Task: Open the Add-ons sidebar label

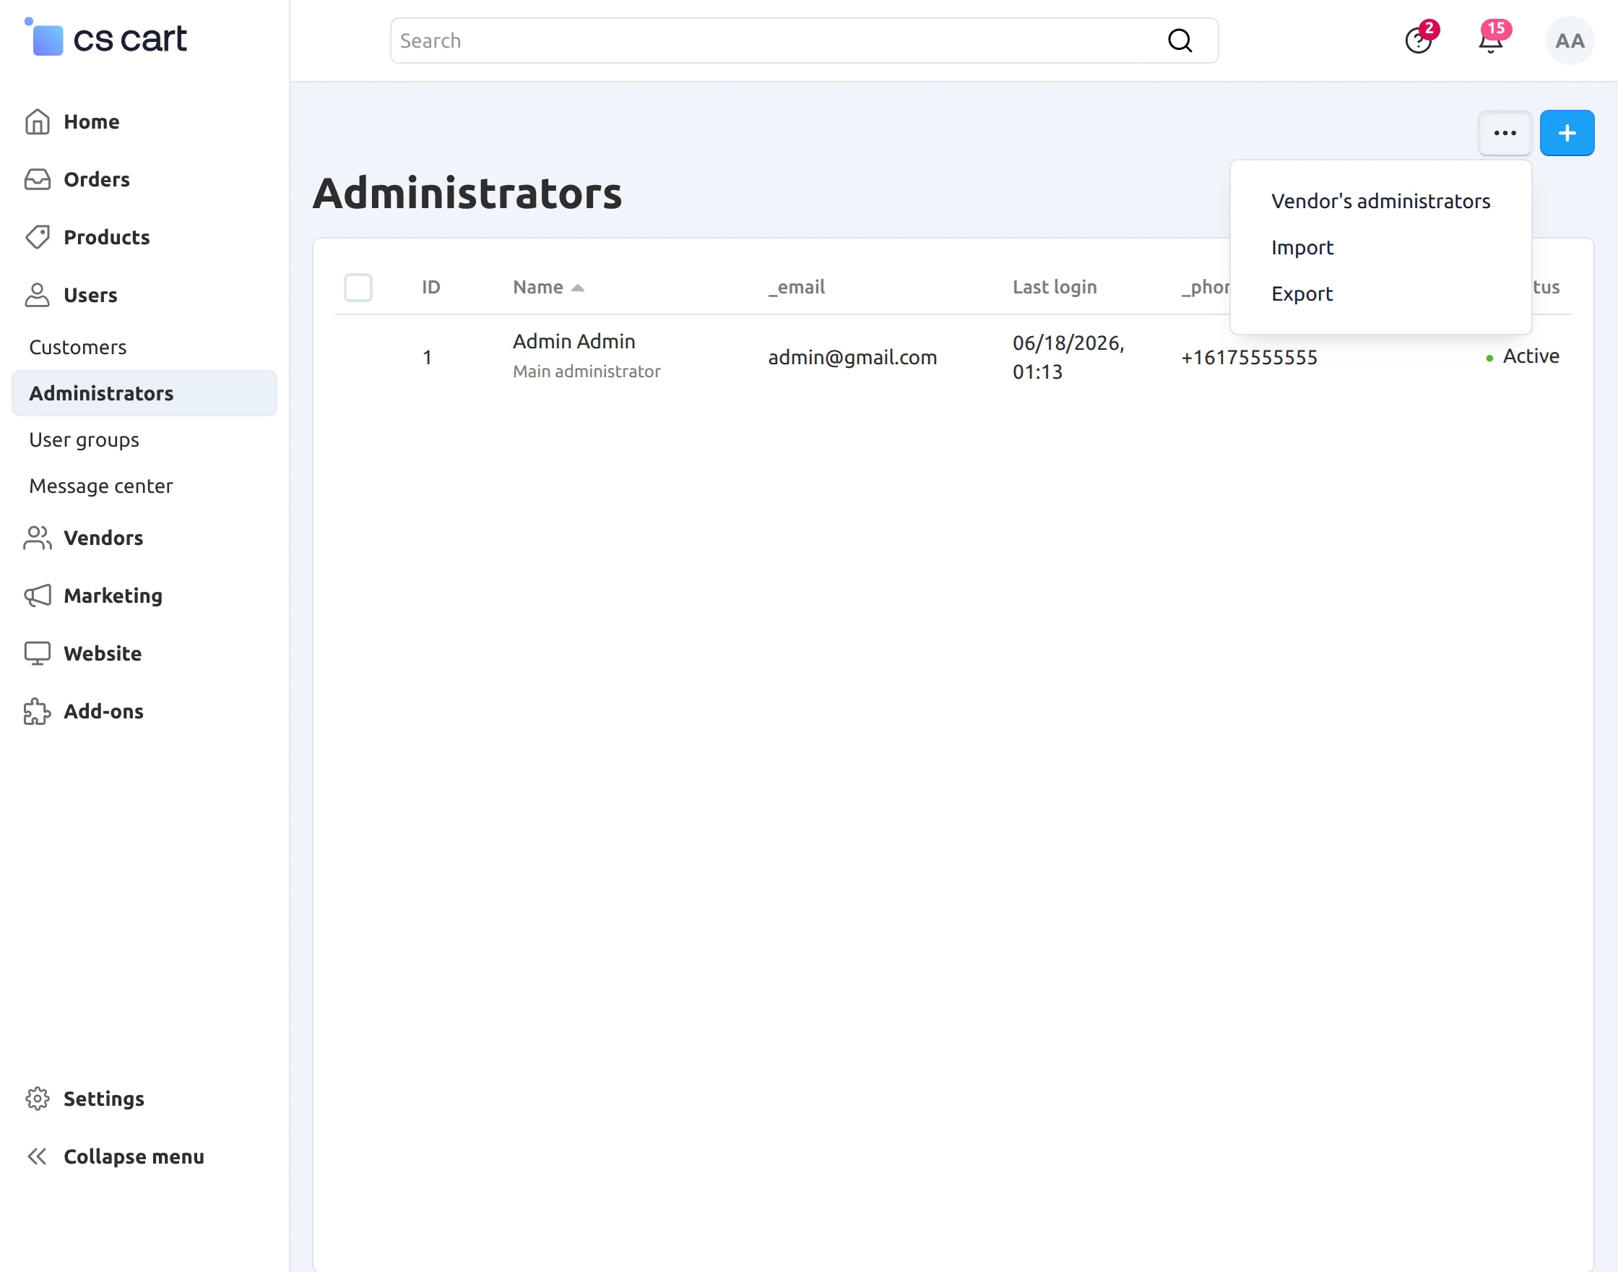Action: (103, 711)
